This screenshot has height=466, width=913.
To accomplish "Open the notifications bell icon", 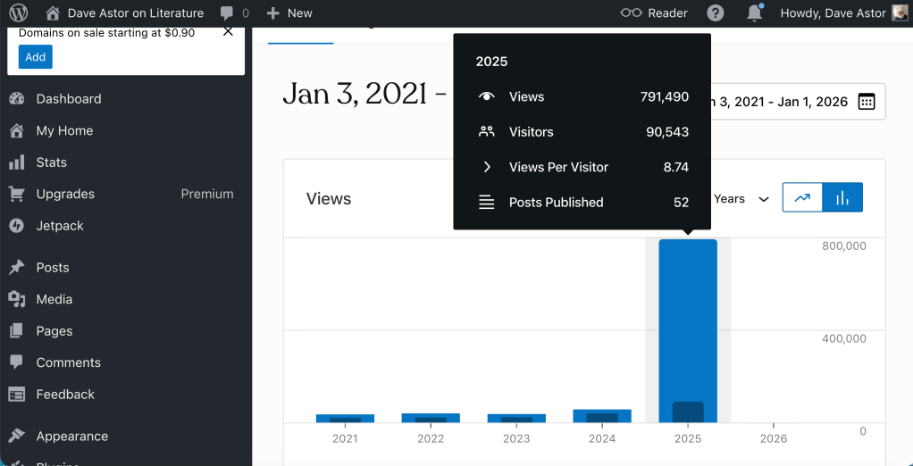I will 755,13.
